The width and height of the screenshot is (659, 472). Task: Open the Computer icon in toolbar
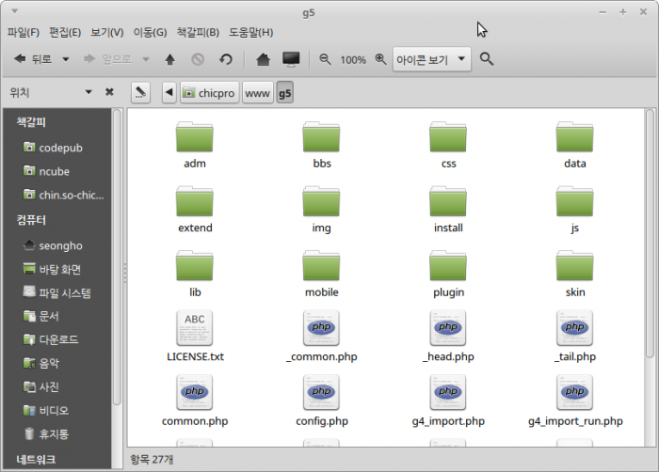pyautogui.click(x=291, y=59)
